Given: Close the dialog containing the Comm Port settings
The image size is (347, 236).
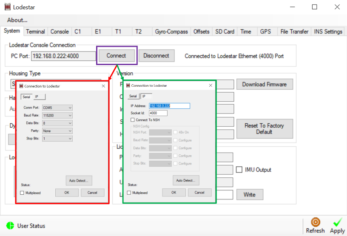Looking at the screenshot, I should coord(103,86).
